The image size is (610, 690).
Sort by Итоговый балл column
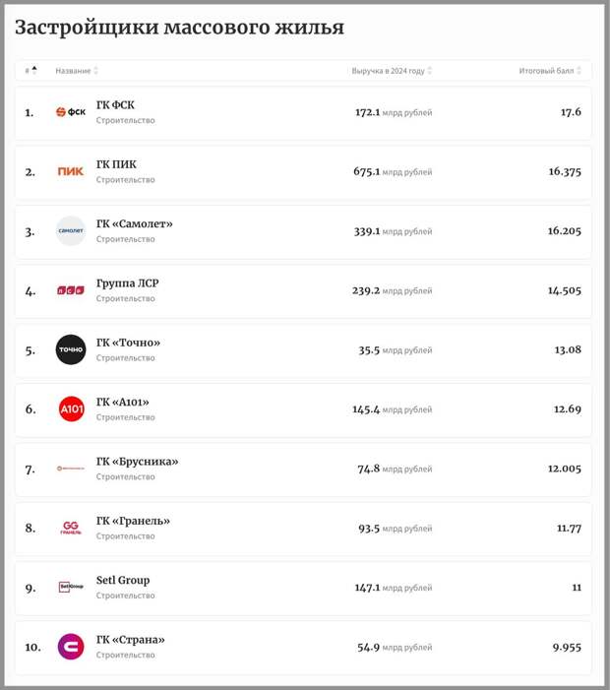550,71
